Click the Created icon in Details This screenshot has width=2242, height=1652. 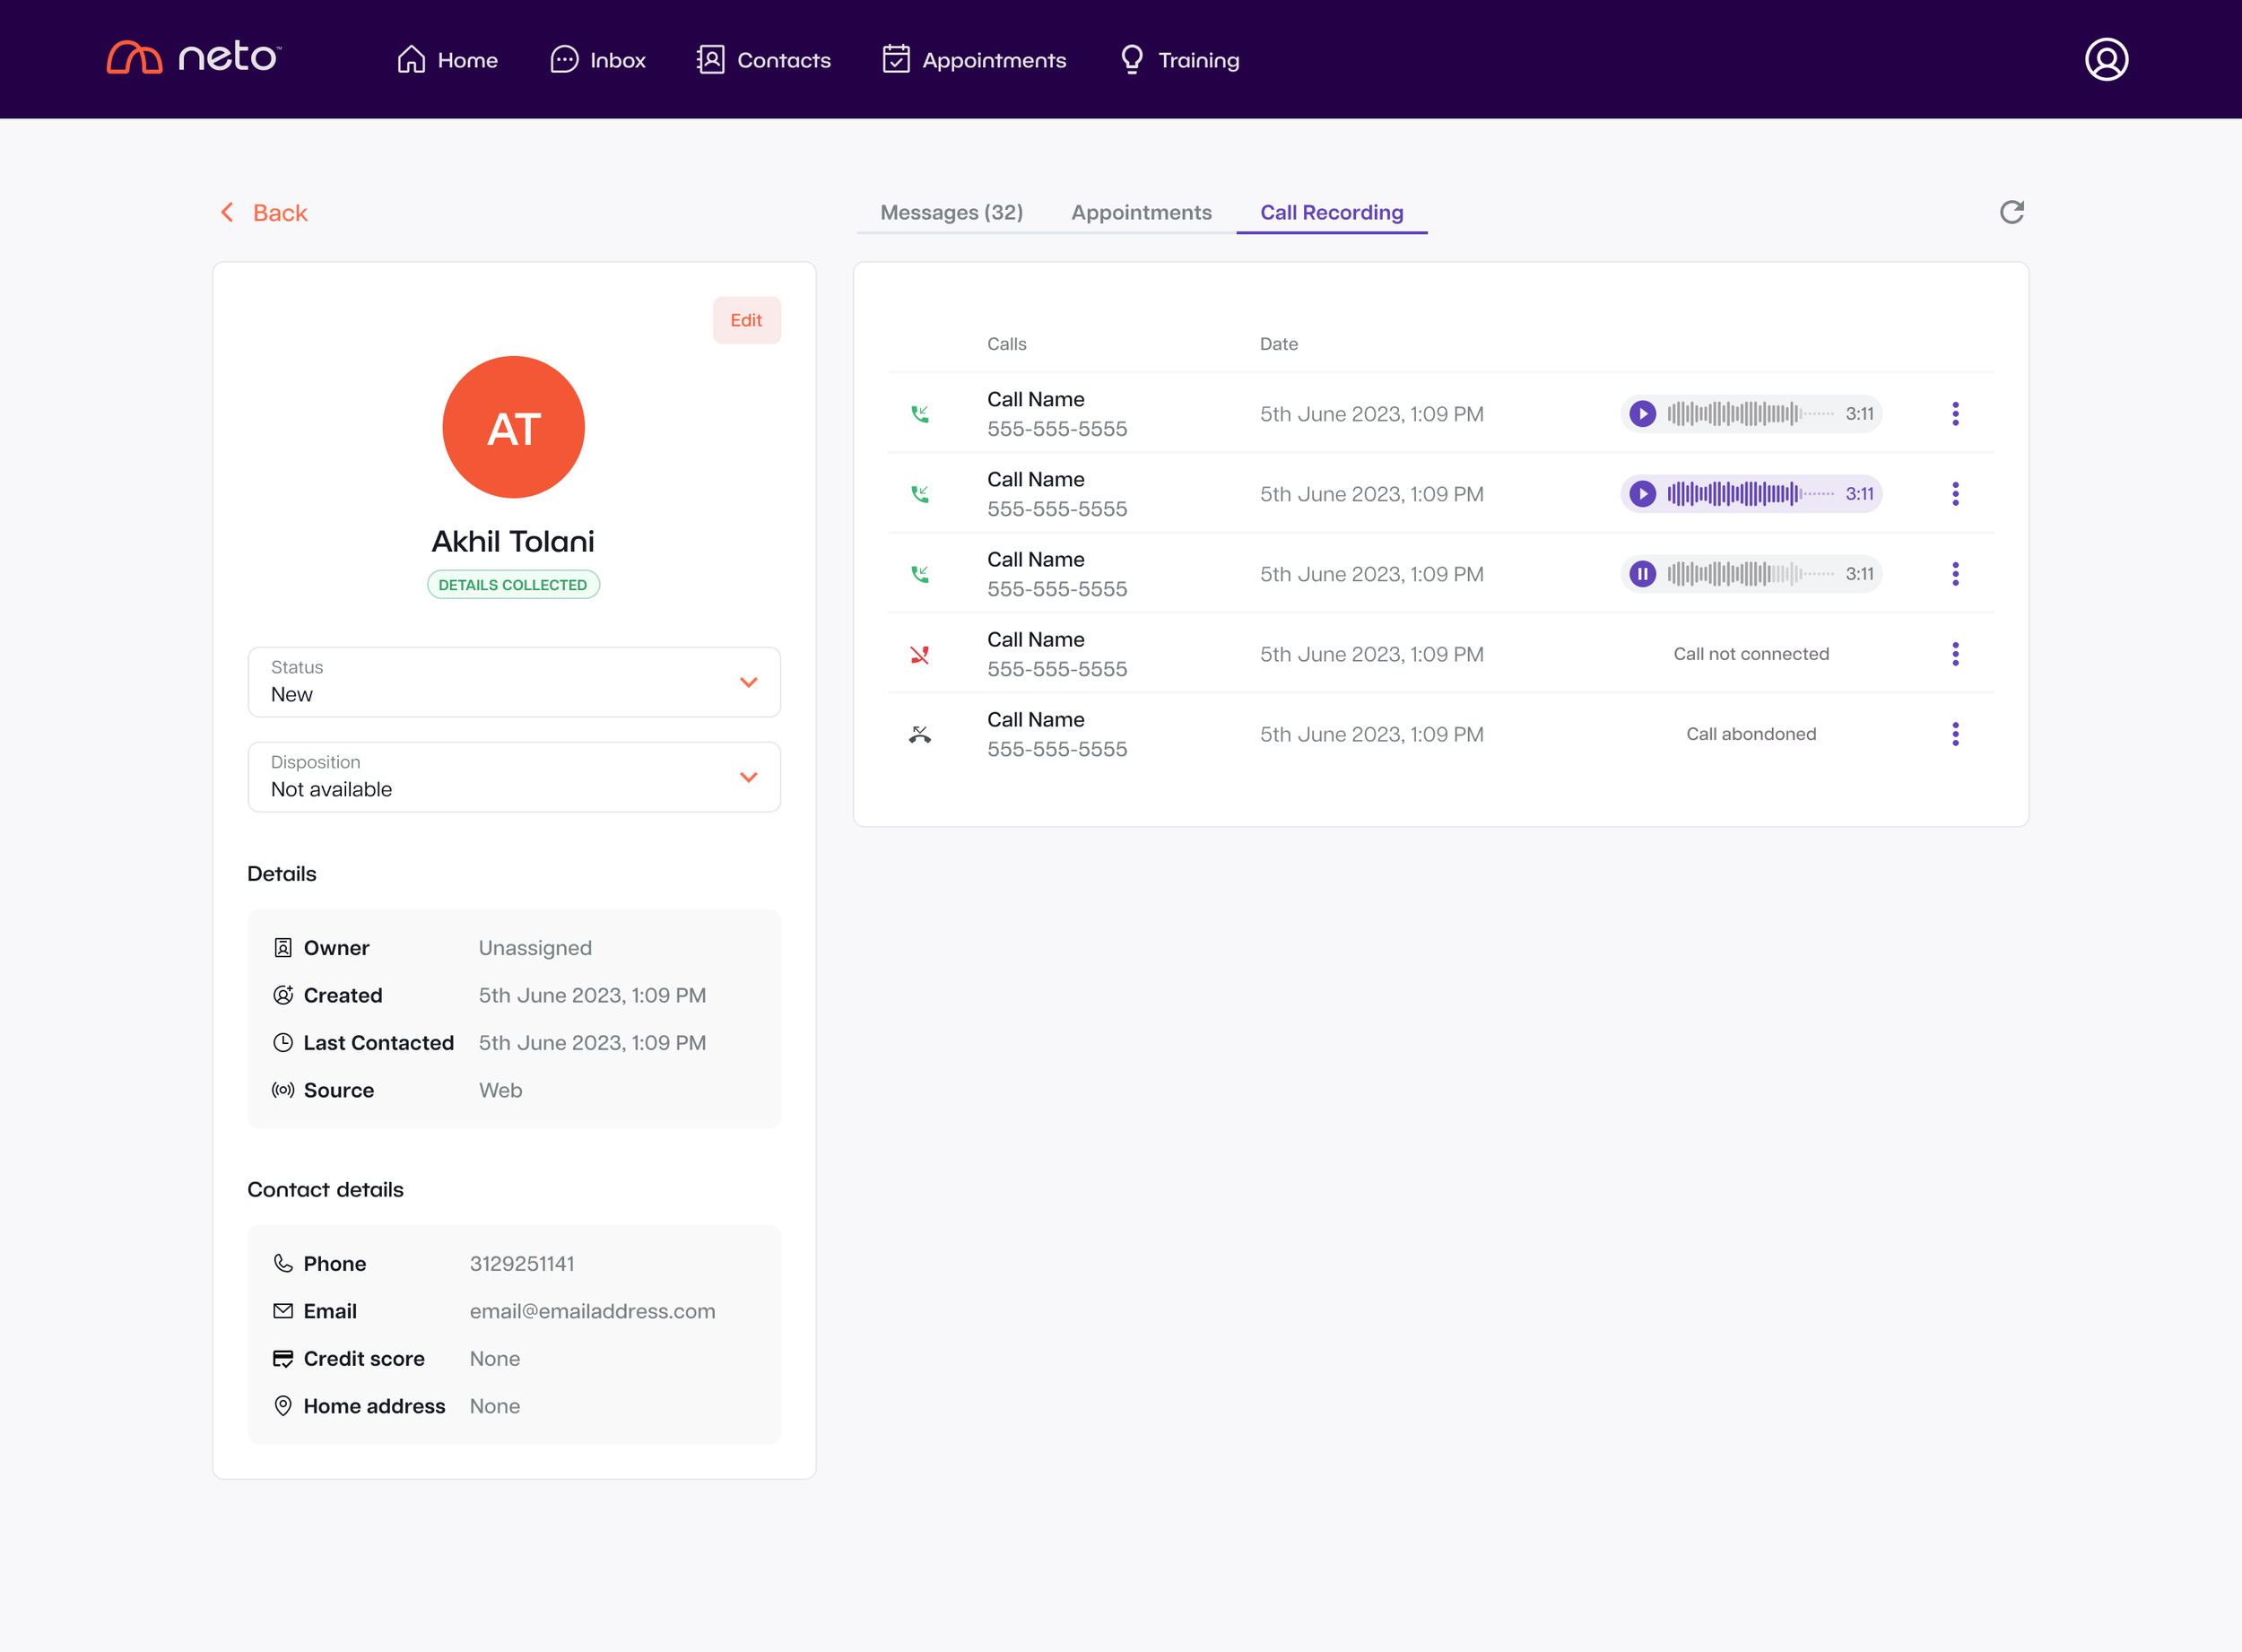click(283, 995)
